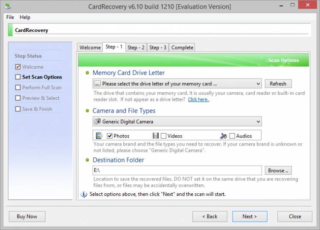Click the Close button at bottom right
The height and width of the screenshot is (230, 320).
point(295,216)
